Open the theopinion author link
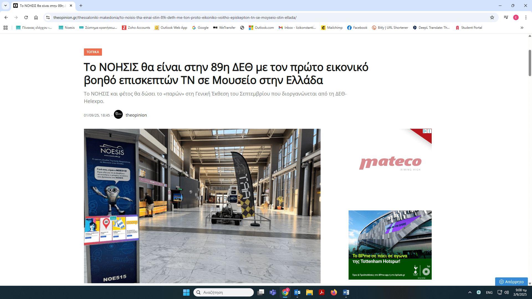Screen dimensions: 532x299 click(x=136, y=115)
